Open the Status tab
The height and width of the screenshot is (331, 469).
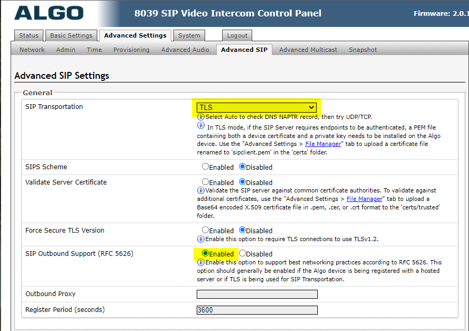pos(29,35)
